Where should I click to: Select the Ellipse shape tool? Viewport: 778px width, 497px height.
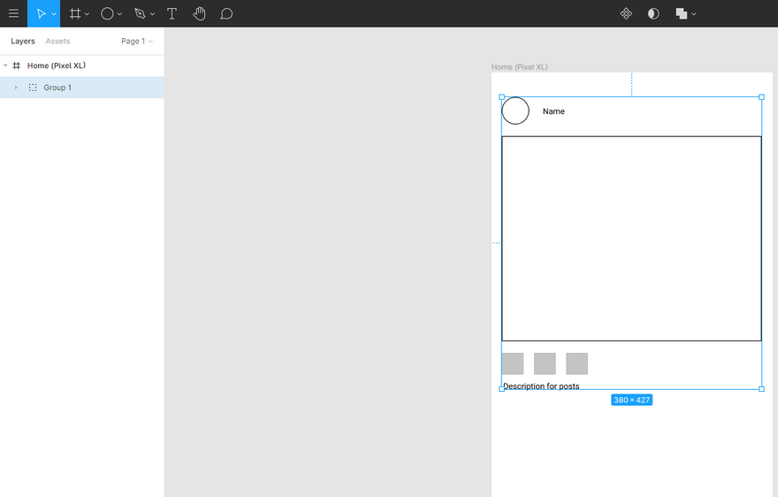[x=107, y=13]
